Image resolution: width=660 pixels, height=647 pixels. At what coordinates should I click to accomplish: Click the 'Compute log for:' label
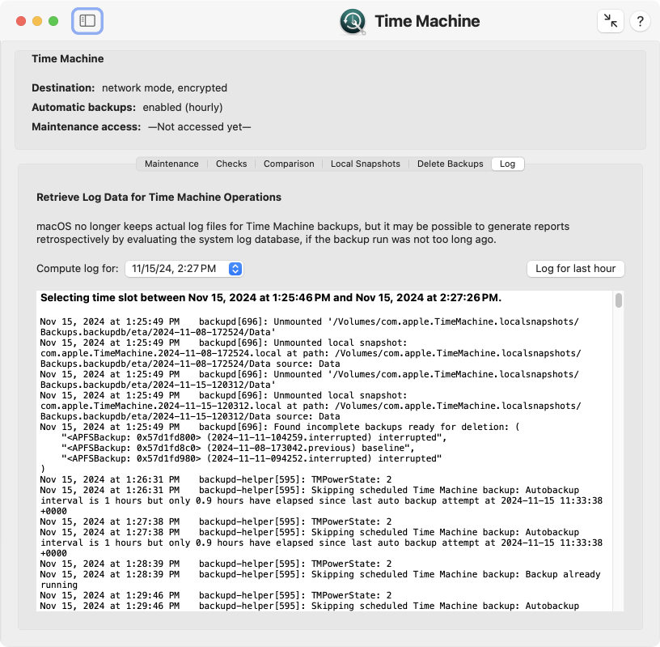pos(78,269)
